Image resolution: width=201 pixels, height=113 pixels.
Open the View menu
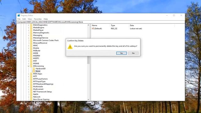pos(30,19)
